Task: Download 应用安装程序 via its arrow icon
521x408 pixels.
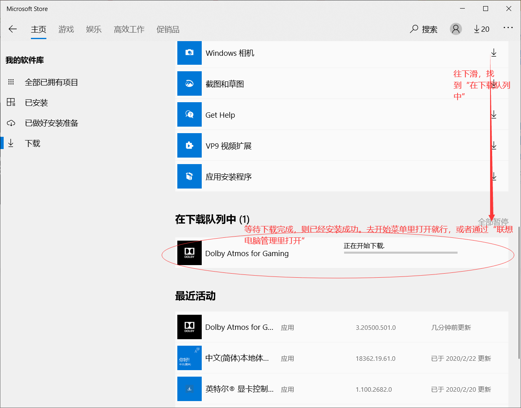Action: (494, 177)
